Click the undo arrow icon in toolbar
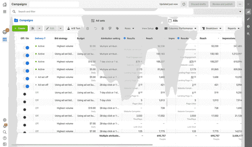The height and width of the screenshot is (147, 252). point(96,28)
